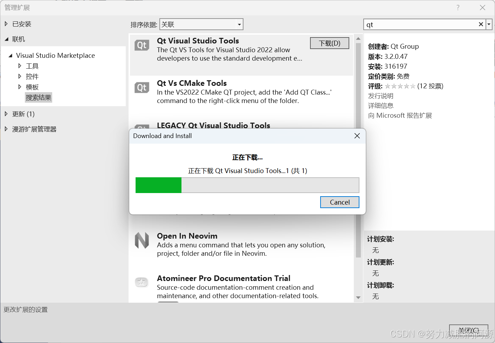Collapse the Visual Studio Marketplace node
The width and height of the screenshot is (495, 343).
tap(11, 55)
